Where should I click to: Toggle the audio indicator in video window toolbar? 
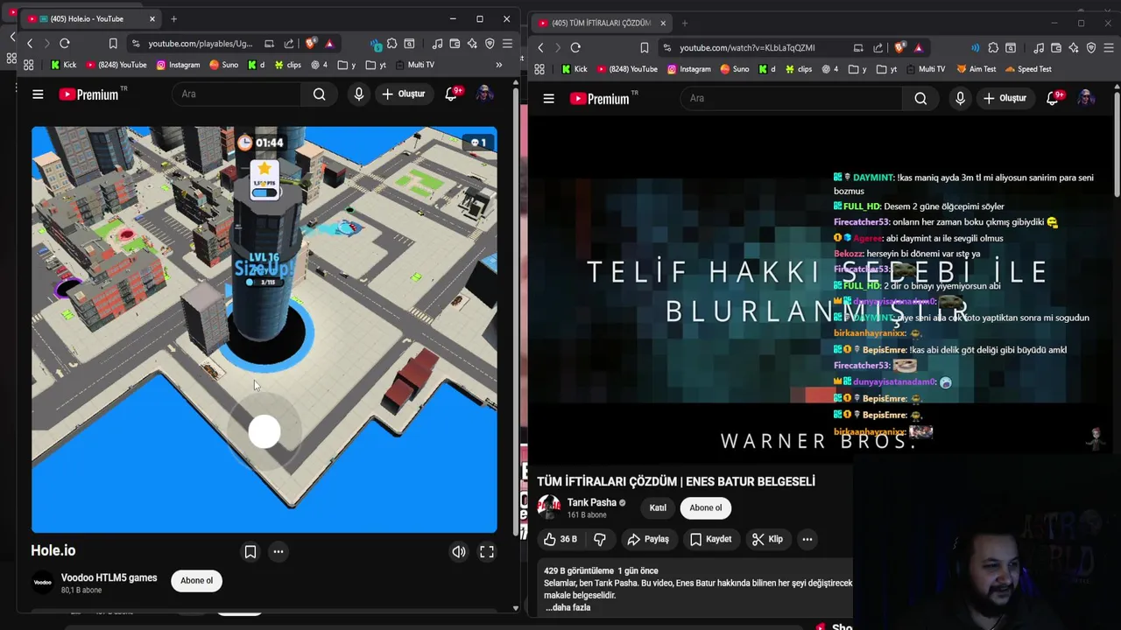tap(975, 48)
